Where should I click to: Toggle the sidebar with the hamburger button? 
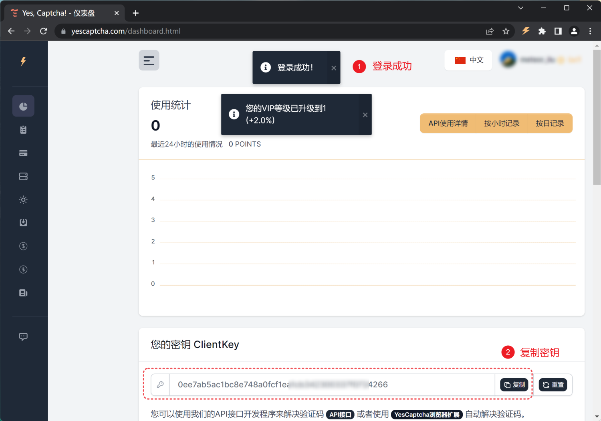tap(149, 60)
